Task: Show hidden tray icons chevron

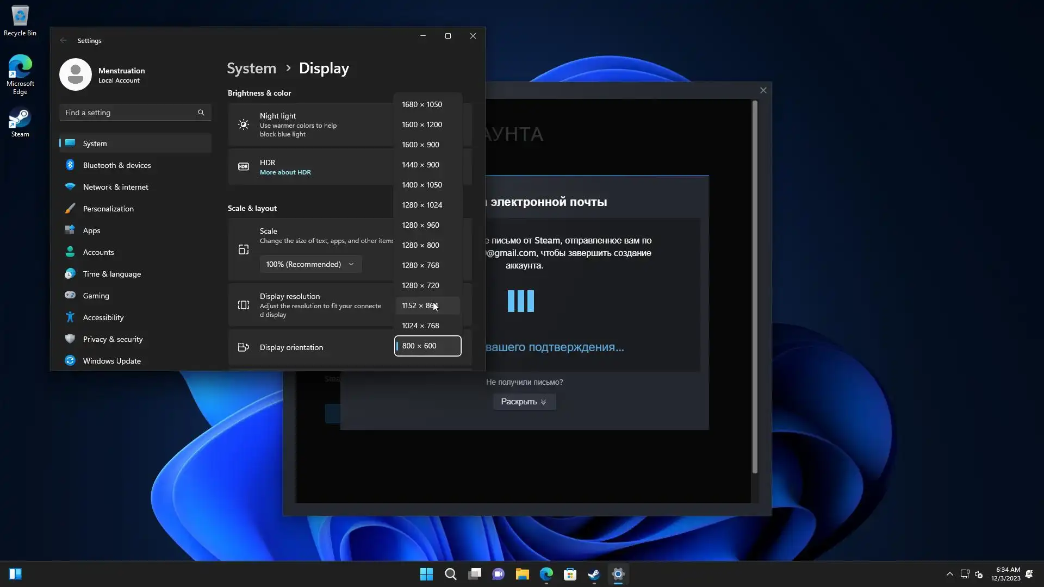Action: 949,574
